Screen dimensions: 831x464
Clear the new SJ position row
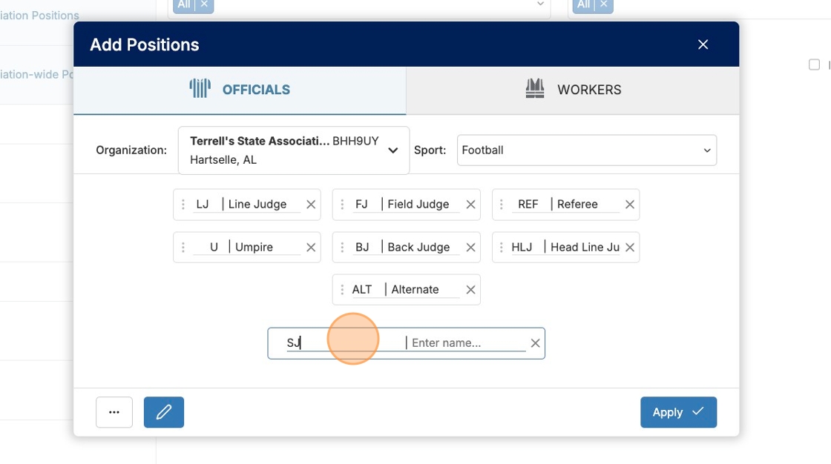(x=535, y=343)
